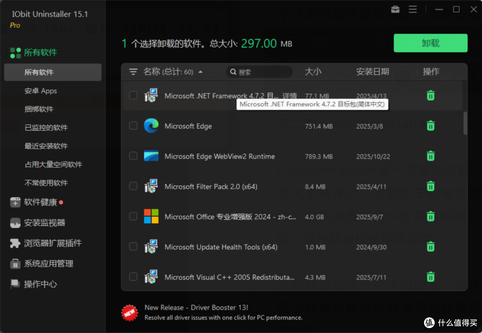Tick checkbox for Microsoft Edge
482x333 pixels.
tap(133, 126)
